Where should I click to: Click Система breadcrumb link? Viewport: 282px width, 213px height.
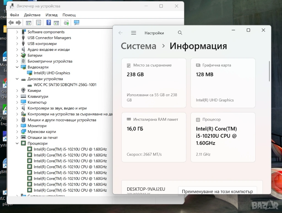139,46
